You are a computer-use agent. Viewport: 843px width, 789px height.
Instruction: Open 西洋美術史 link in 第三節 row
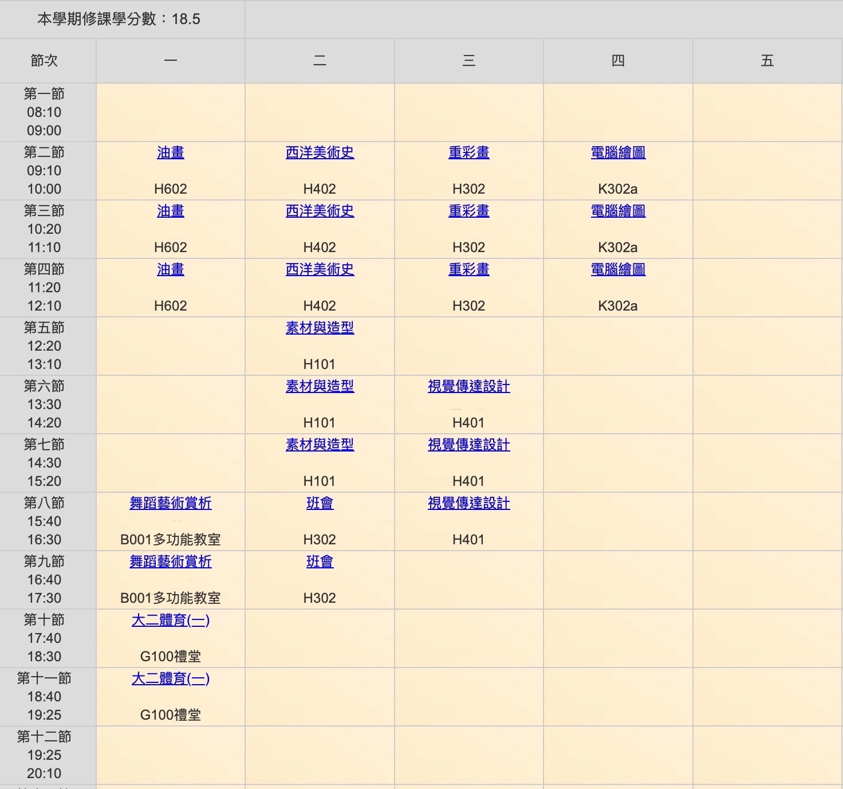(320, 211)
